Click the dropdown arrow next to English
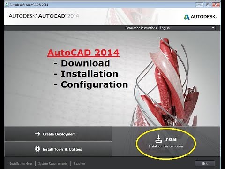The width and height of the screenshot is (225, 169). click(213, 28)
